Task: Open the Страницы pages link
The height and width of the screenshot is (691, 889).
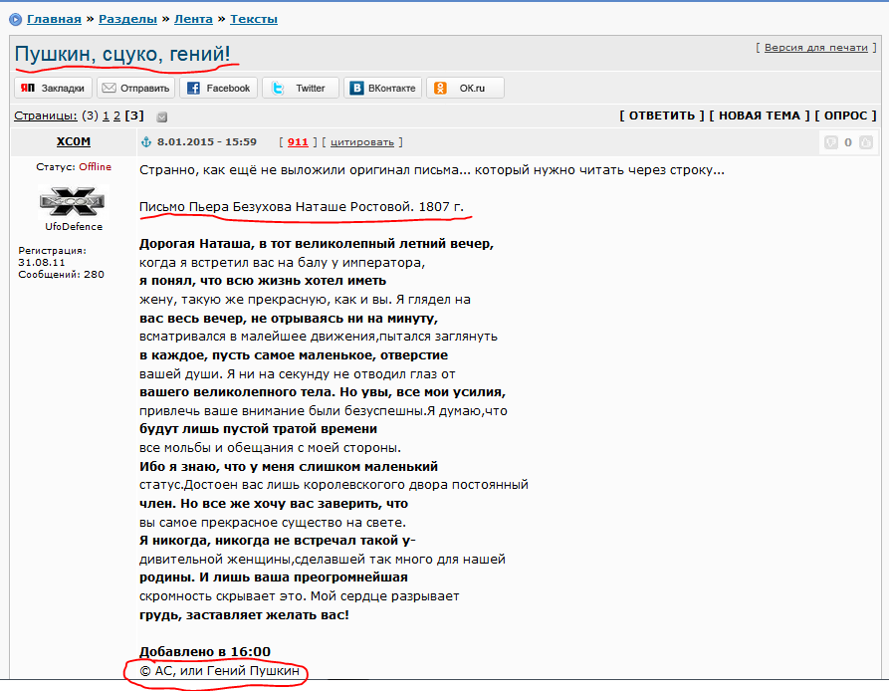Action: 46,115
